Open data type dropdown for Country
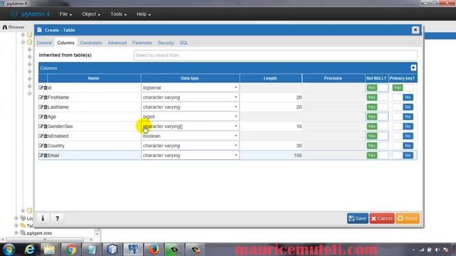456x256 pixels. (190, 146)
